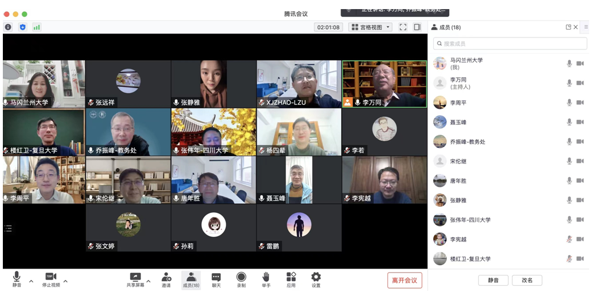Open the 聊天 (Chat) panel
The width and height of the screenshot is (592, 297).
click(216, 279)
